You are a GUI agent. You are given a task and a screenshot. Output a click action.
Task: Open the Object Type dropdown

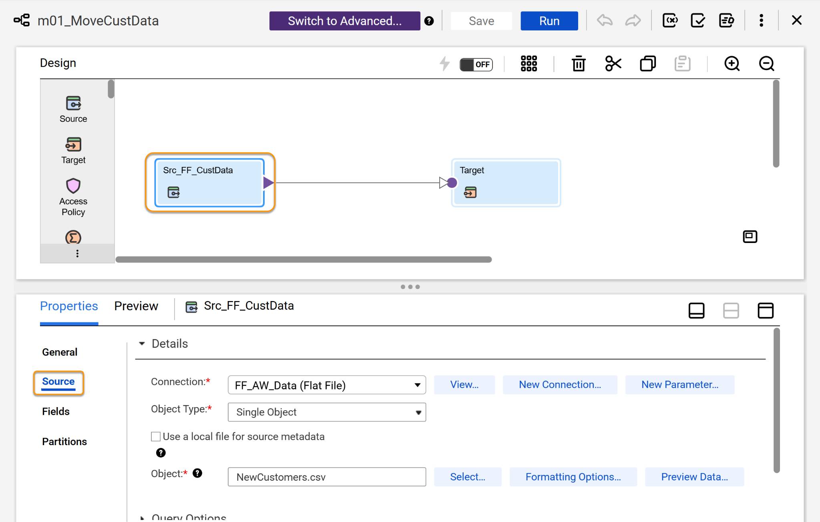coord(327,412)
